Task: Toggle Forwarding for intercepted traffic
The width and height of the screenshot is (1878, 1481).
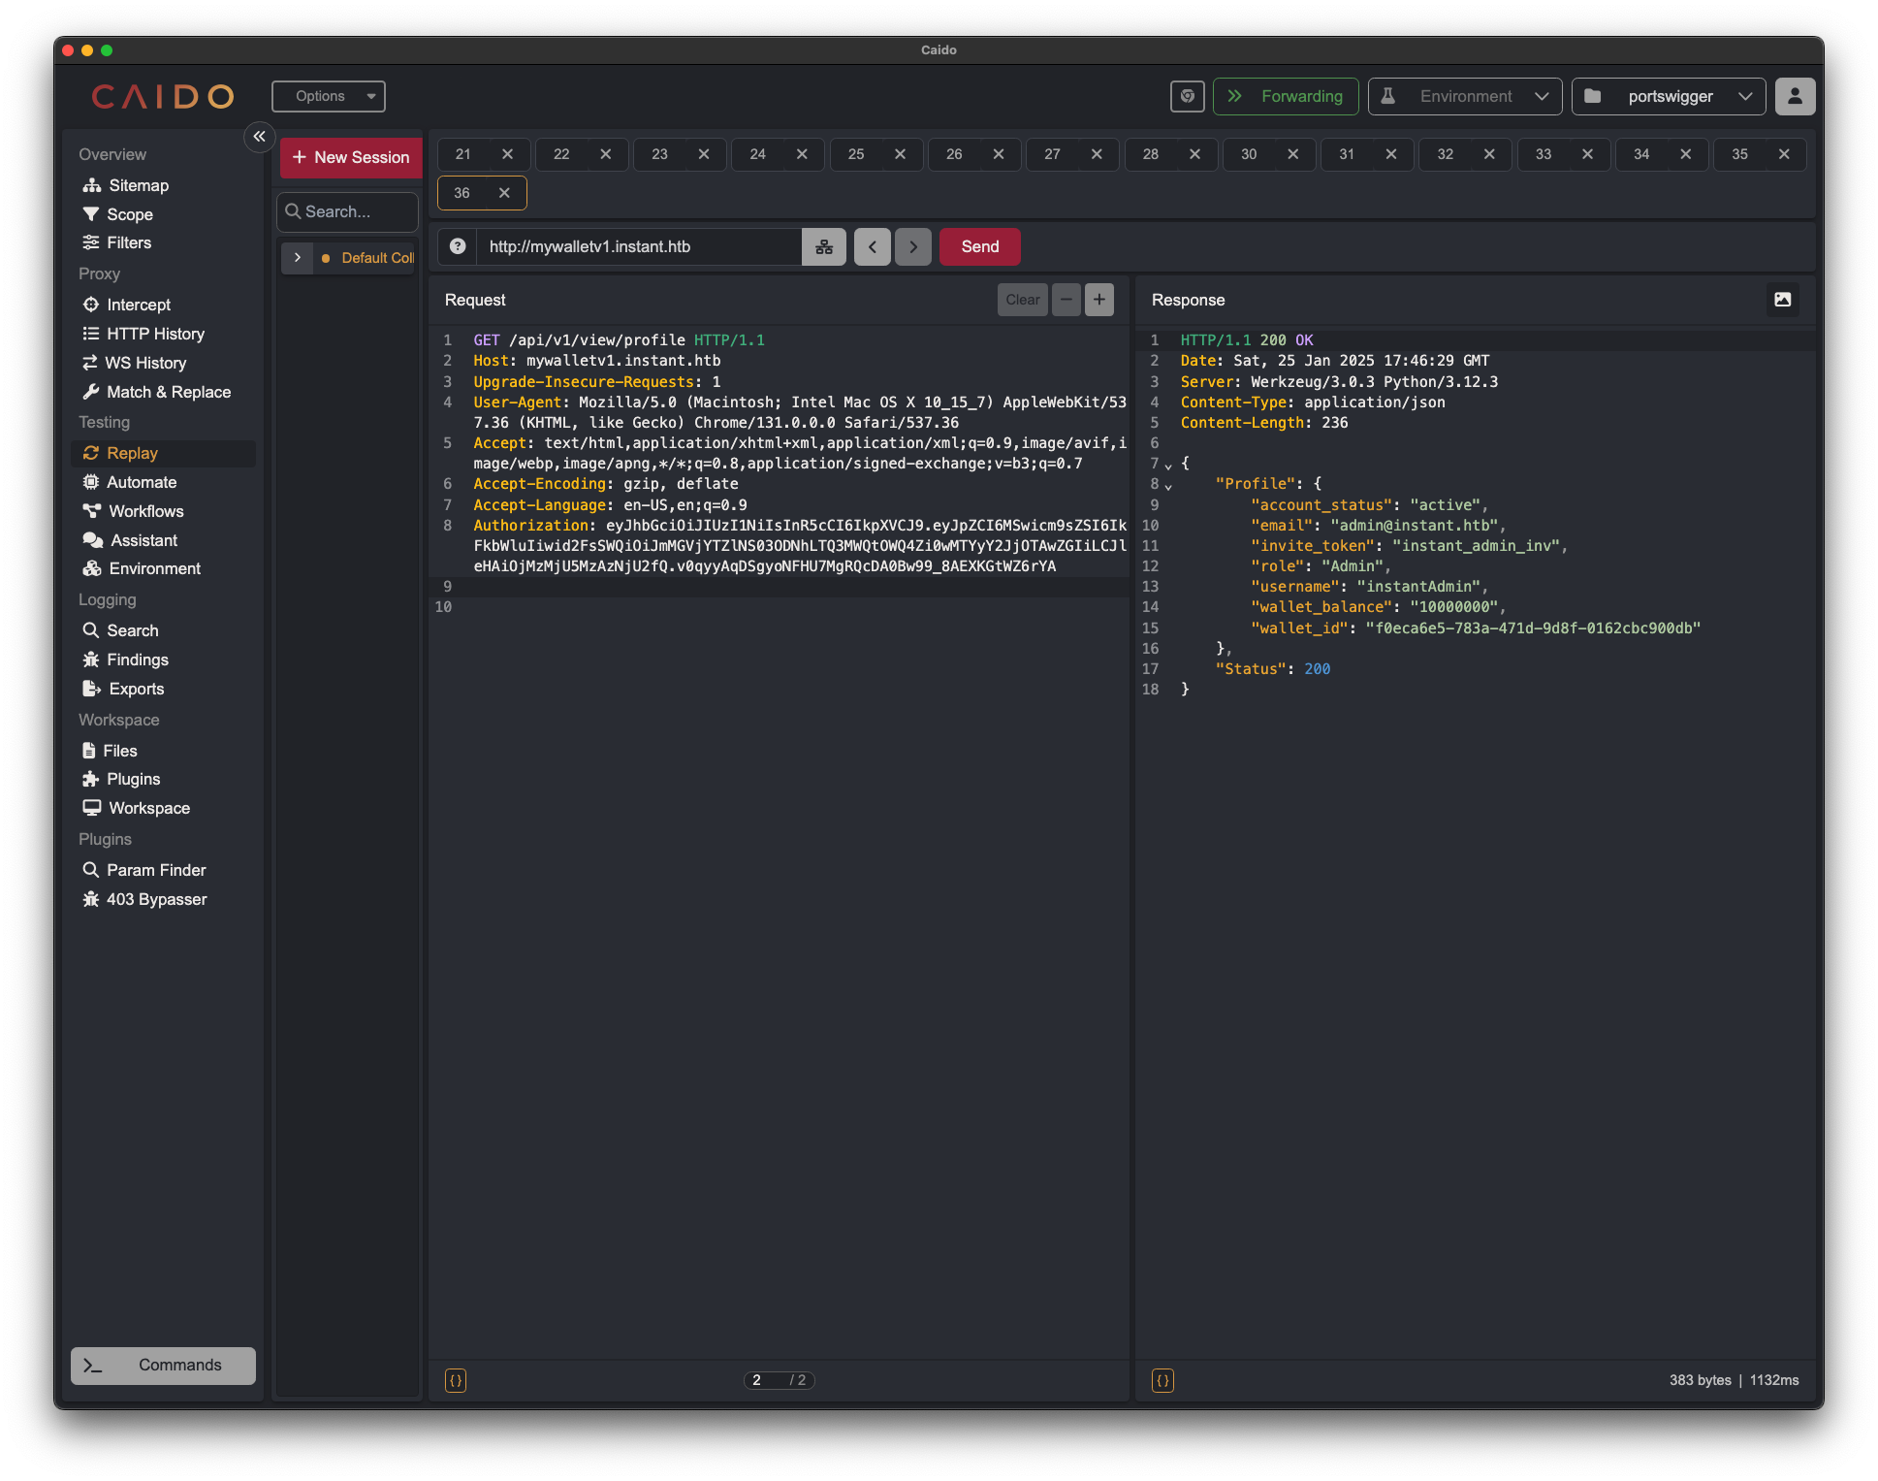Action: click(x=1286, y=96)
